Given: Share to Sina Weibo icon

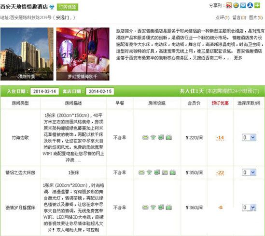Looking at the screenshot, I should 229,5.
